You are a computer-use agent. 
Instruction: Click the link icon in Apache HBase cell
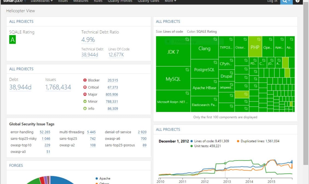tap(215, 82)
